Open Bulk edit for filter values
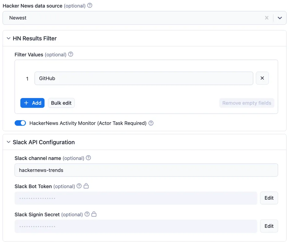Image resolution: width=290 pixels, height=244 pixels. click(61, 103)
